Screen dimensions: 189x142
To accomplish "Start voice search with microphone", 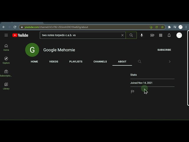I will [x=142, y=35].
